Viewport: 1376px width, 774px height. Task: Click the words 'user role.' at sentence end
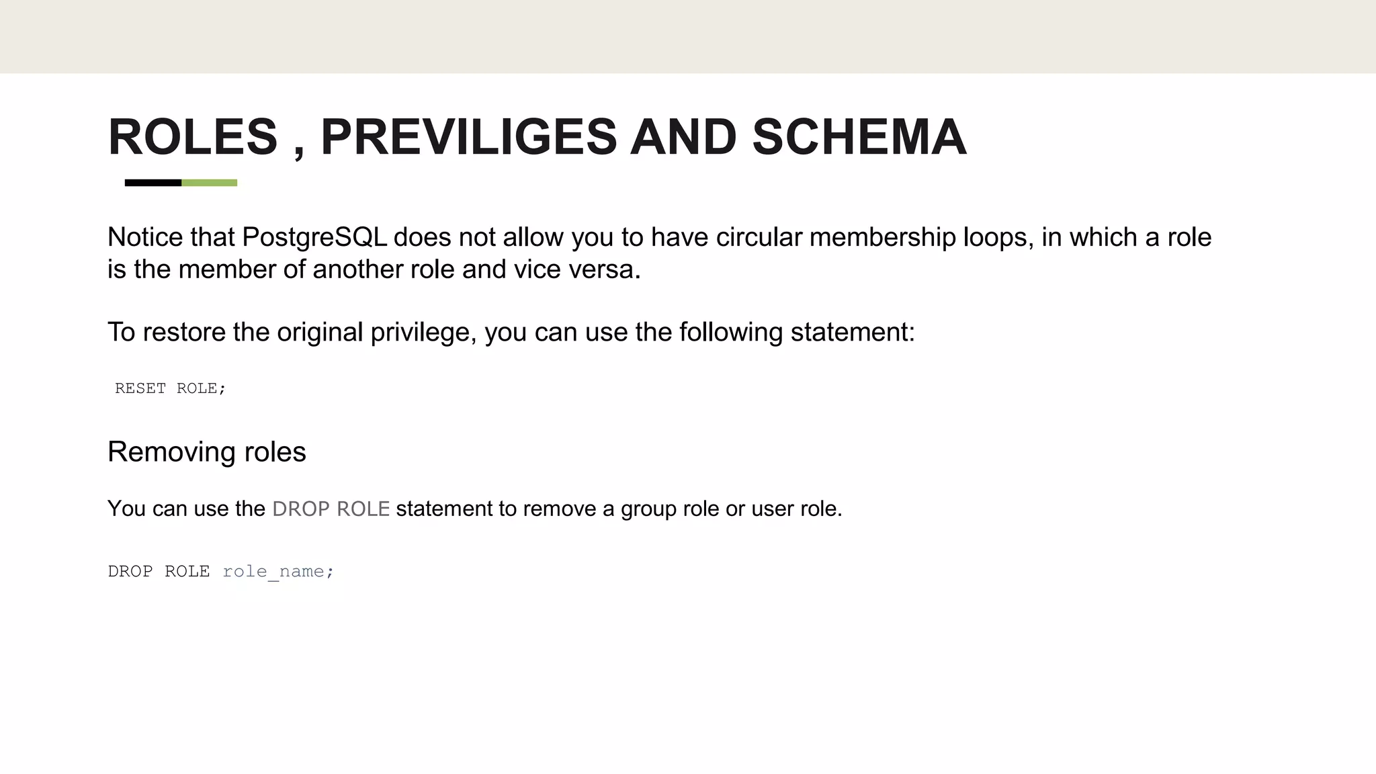(x=797, y=509)
